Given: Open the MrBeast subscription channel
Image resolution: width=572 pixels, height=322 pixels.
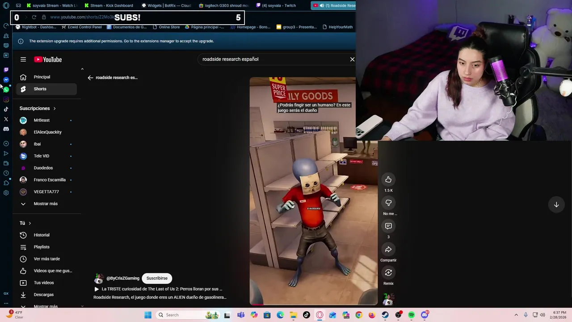Looking at the screenshot, I should pyautogui.click(x=46, y=120).
